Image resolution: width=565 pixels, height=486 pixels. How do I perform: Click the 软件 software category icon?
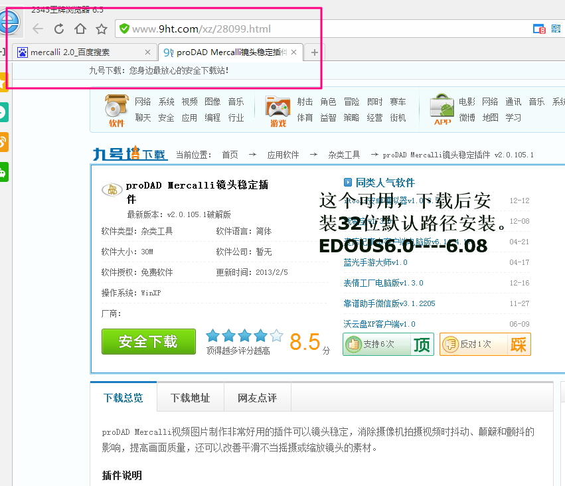pyautogui.click(x=117, y=110)
